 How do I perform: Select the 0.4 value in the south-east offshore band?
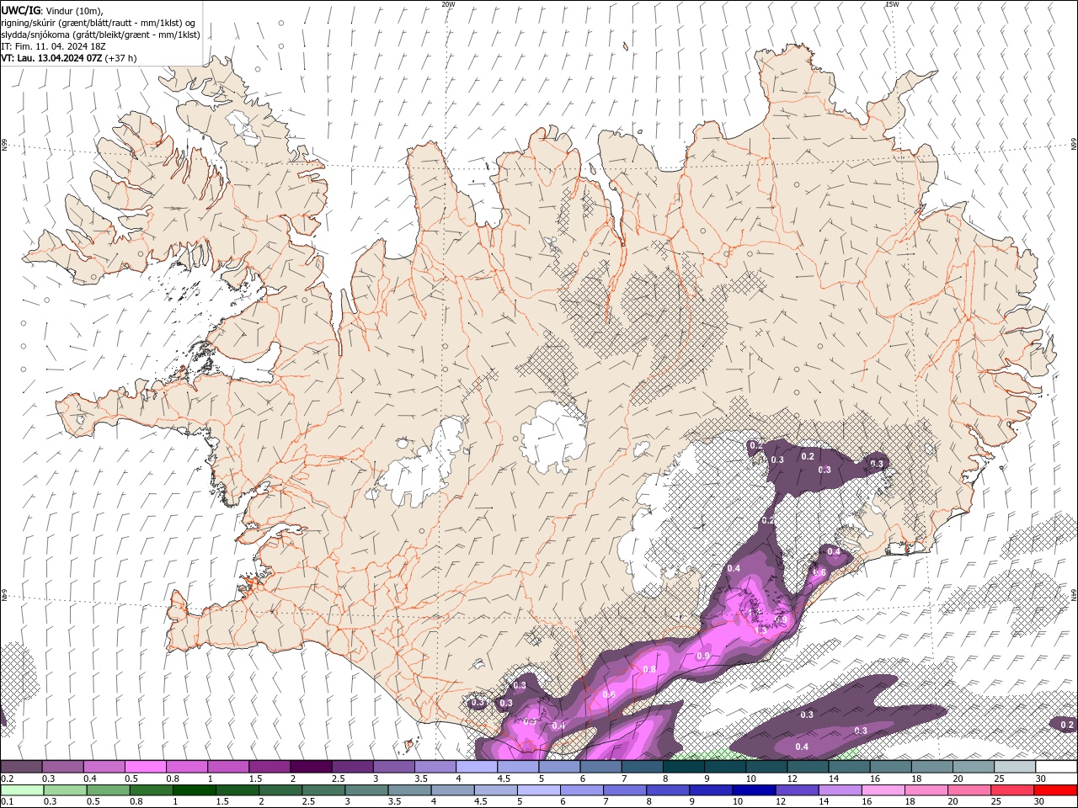802,747
